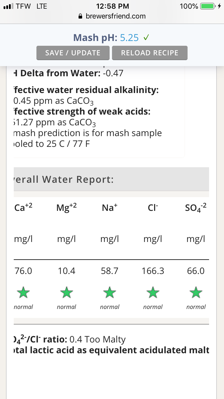This screenshot has height=399, width=224.
Task: Click the 0.4 Too Malty ratio text
Action: (97, 339)
